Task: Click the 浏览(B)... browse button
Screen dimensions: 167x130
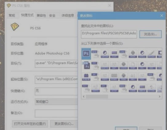Action: tap(150, 34)
